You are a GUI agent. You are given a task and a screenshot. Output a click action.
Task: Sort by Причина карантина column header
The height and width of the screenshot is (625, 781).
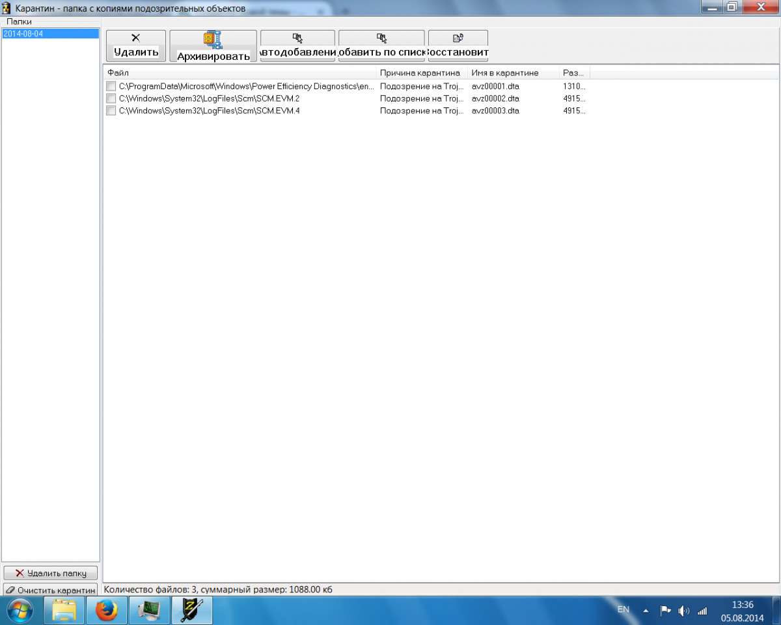pyautogui.click(x=422, y=73)
